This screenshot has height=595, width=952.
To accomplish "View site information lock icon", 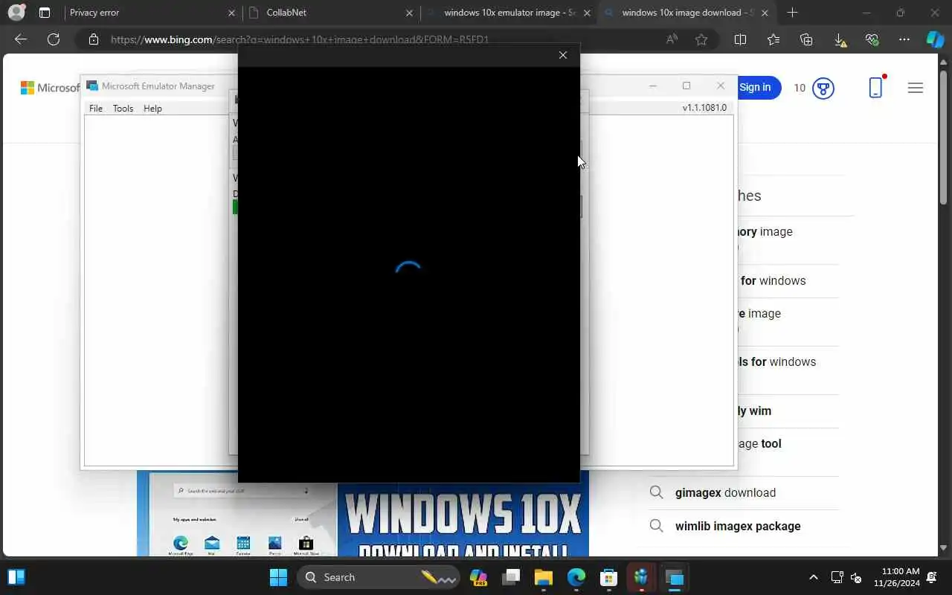I will click(x=93, y=39).
